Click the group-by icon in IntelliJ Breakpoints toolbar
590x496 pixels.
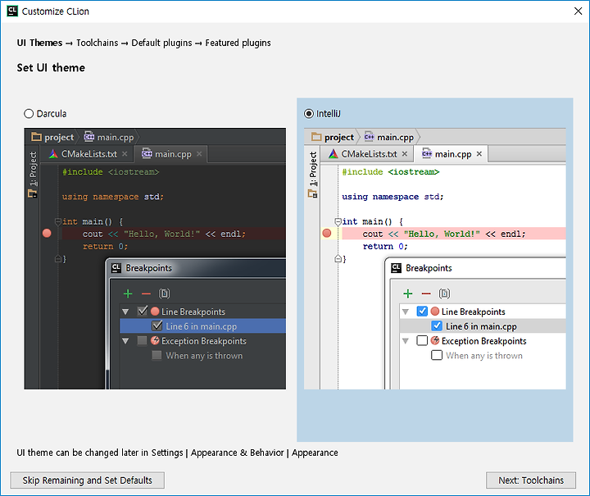click(444, 294)
